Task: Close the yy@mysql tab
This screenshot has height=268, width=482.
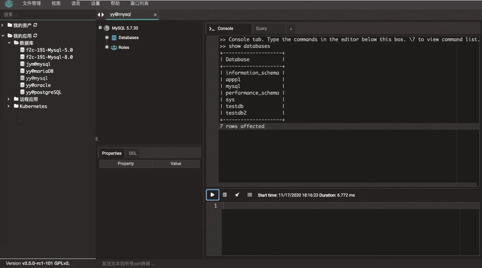Action: coord(155,15)
